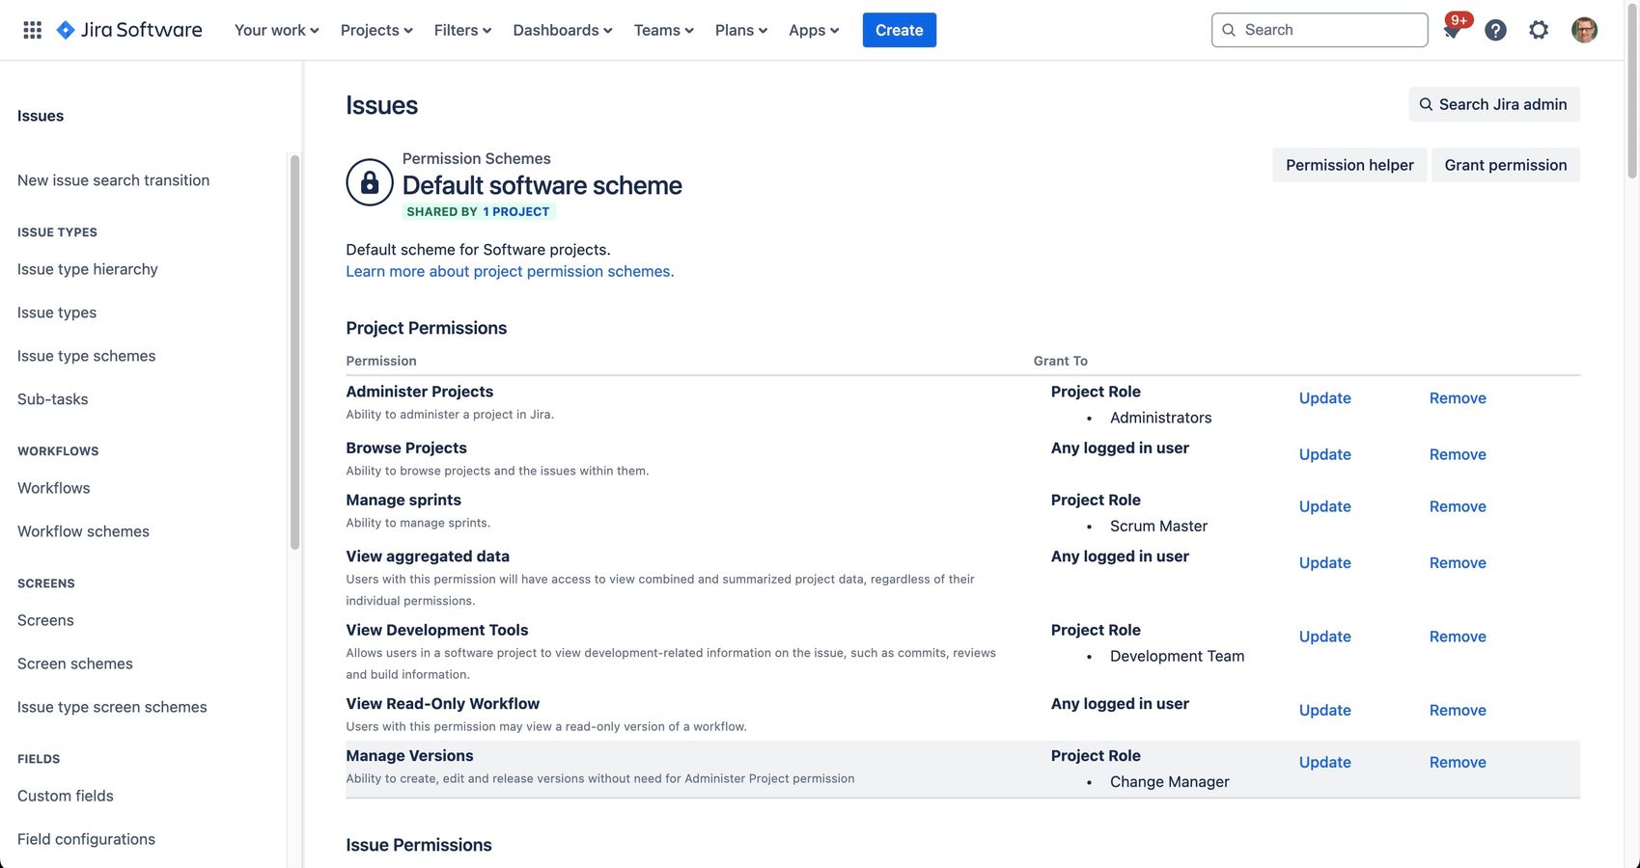Open Workflow schemes in sidebar
The width and height of the screenshot is (1640, 868).
tap(83, 531)
